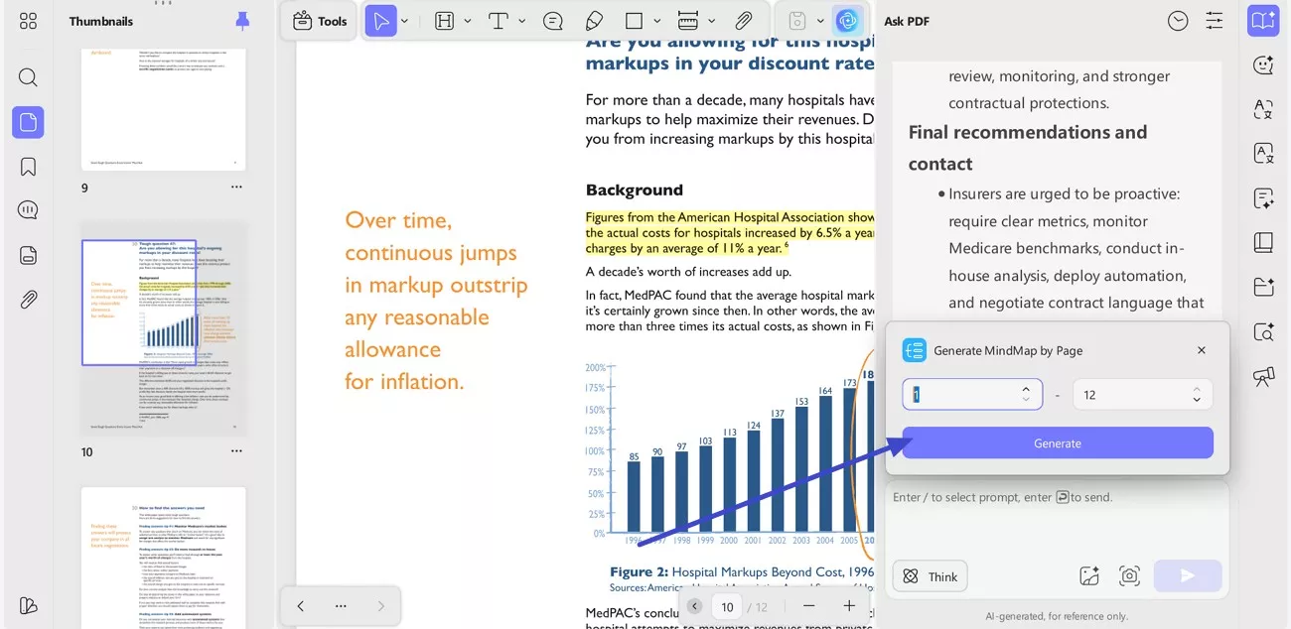This screenshot has height=629, width=1291.
Task: Open the folder sparkle icon in right sidebar
Action: click(1263, 287)
